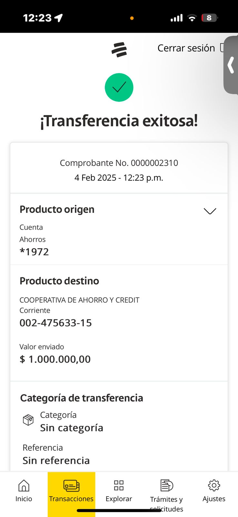The width and height of the screenshot is (238, 517).
Task: Click Cerrar sesión link
Action: pyautogui.click(x=186, y=48)
